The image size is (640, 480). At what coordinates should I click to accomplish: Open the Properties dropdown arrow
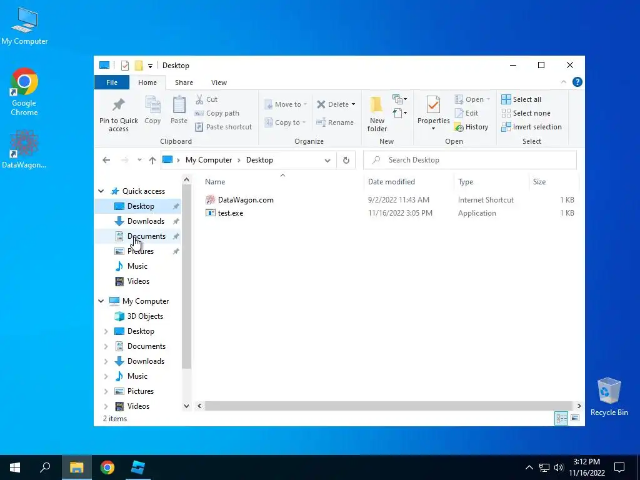pos(433,129)
